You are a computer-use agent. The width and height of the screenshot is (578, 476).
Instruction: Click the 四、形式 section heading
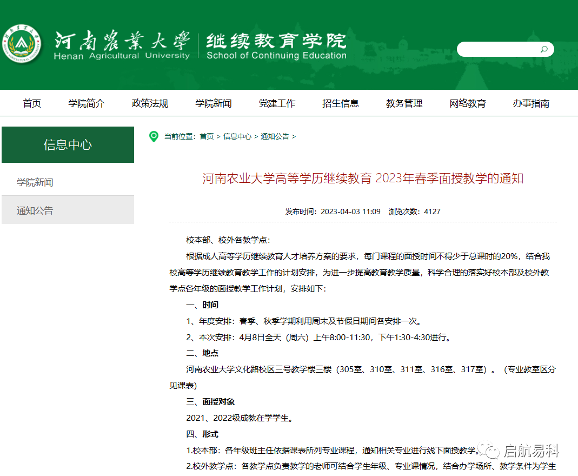click(202, 434)
